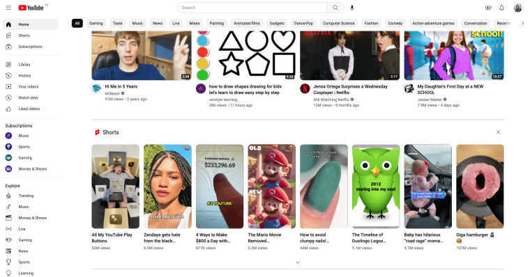The height and width of the screenshot is (277, 530).
Task: Open Sports under Explore
Action: click(x=30, y=262)
